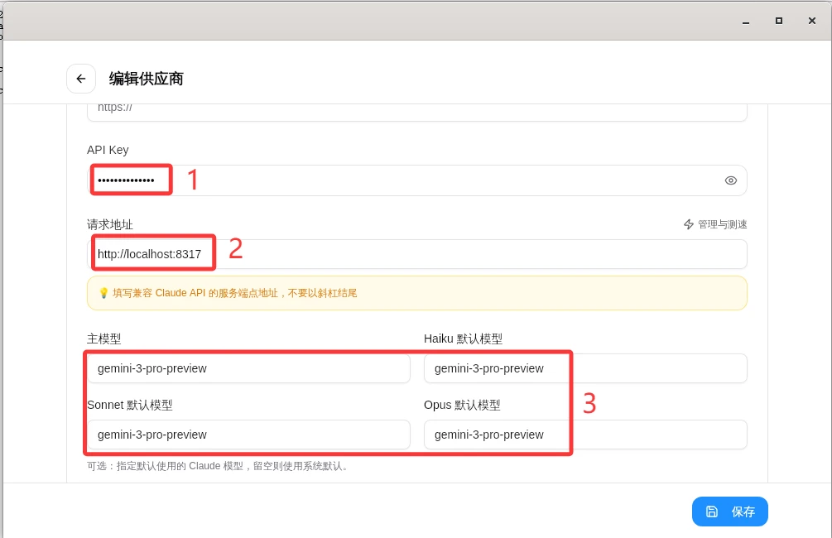Click the Opus 默认模型 label
The width and height of the screenshot is (832, 538).
(462, 405)
